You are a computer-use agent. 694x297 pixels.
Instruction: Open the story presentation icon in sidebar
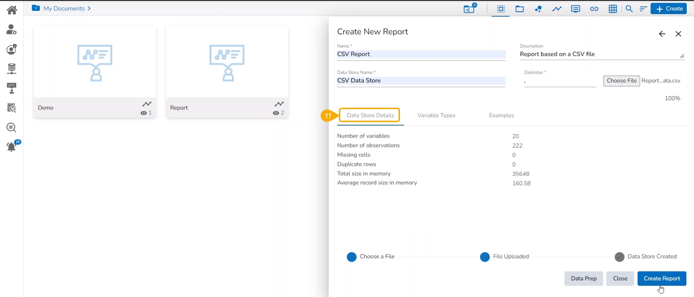point(12,88)
